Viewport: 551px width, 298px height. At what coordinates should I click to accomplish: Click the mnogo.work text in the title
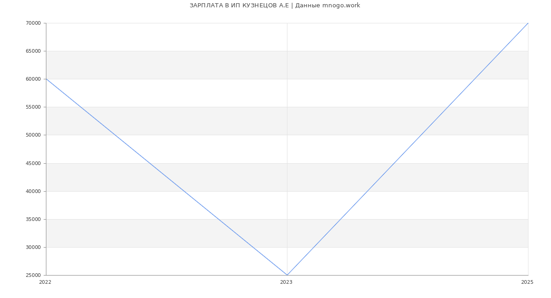344,6
